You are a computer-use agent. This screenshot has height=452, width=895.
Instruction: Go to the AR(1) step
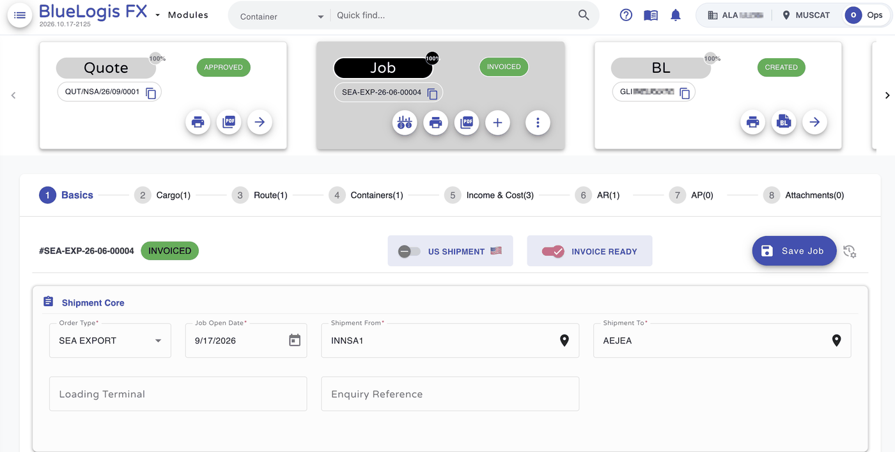pyautogui.click(x=597, y=195)
